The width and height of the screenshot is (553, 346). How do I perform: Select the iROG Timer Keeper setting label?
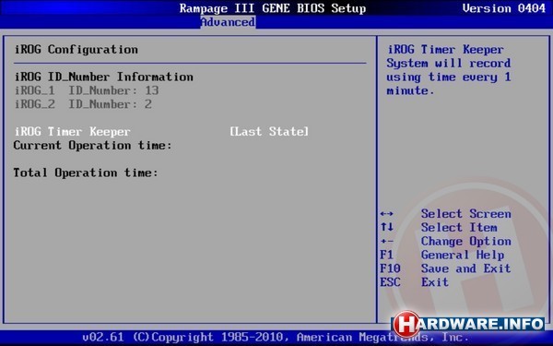pyautogui.click(x=72, y=132)
